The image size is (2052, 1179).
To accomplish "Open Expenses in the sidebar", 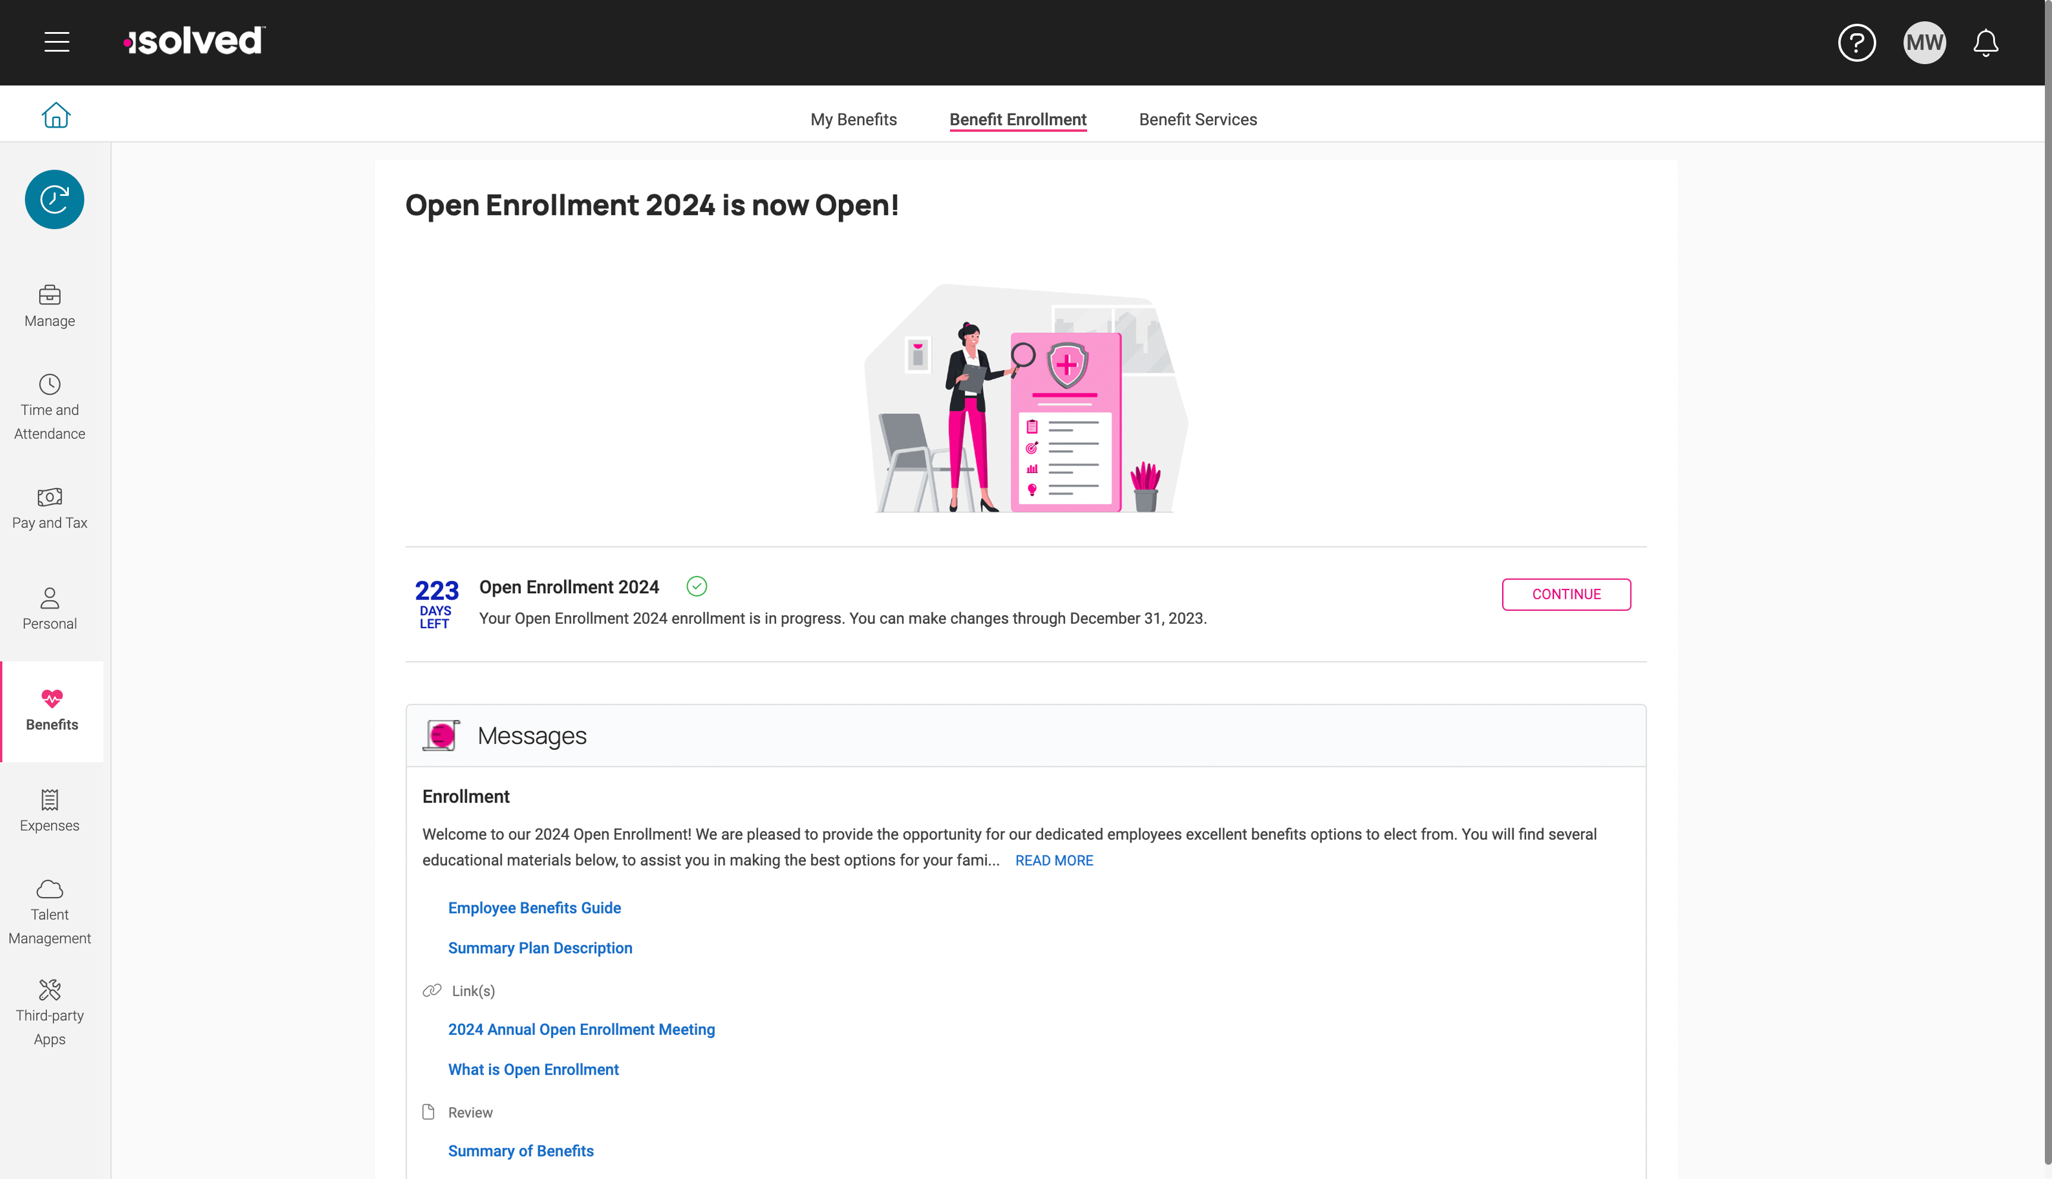I will pos(49,812).
